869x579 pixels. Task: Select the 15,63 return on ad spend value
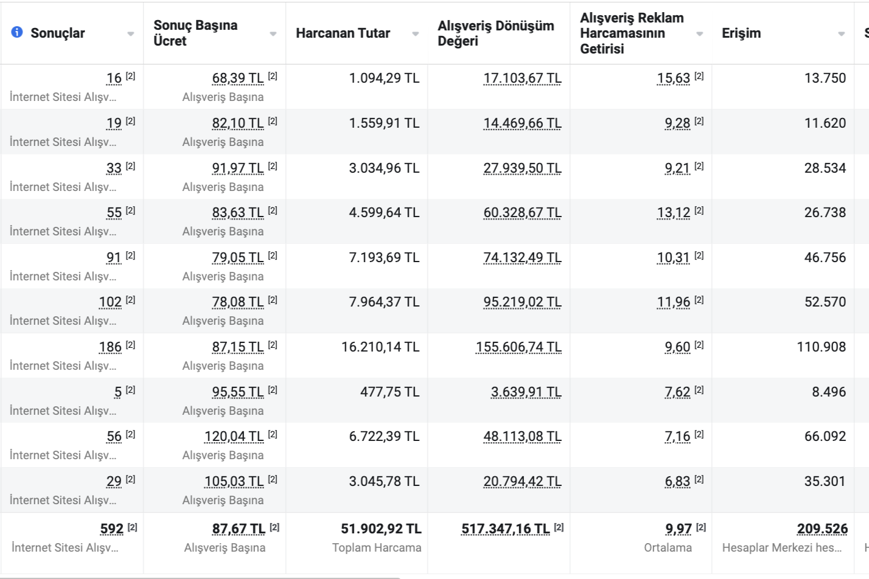click(x=674, y=78)
